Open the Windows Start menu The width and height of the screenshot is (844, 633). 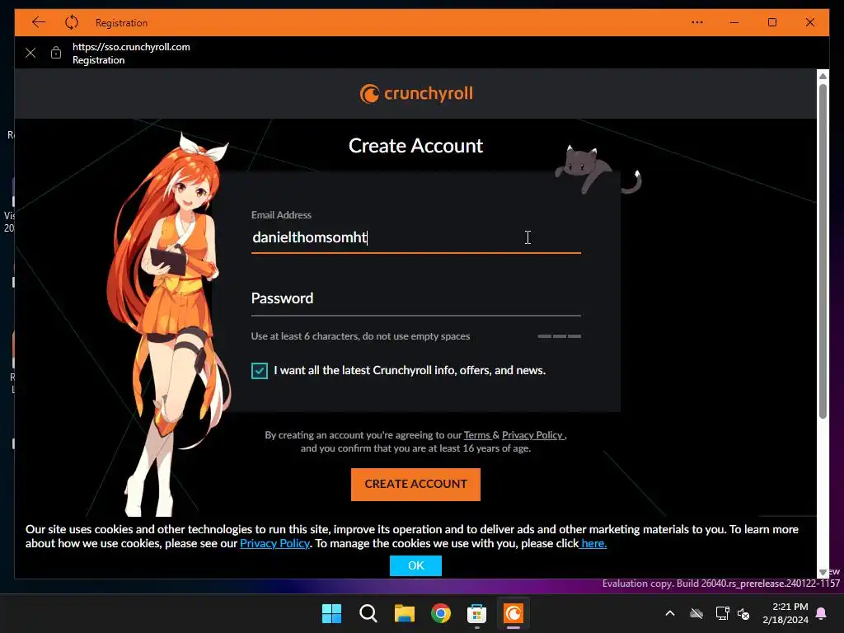pos(331,613)
